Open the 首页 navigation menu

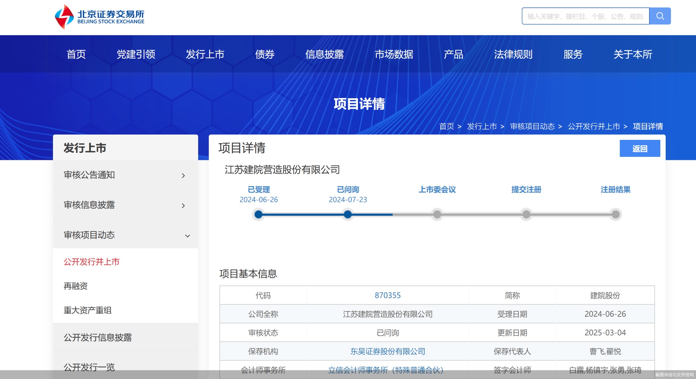[x=76, y=54]
